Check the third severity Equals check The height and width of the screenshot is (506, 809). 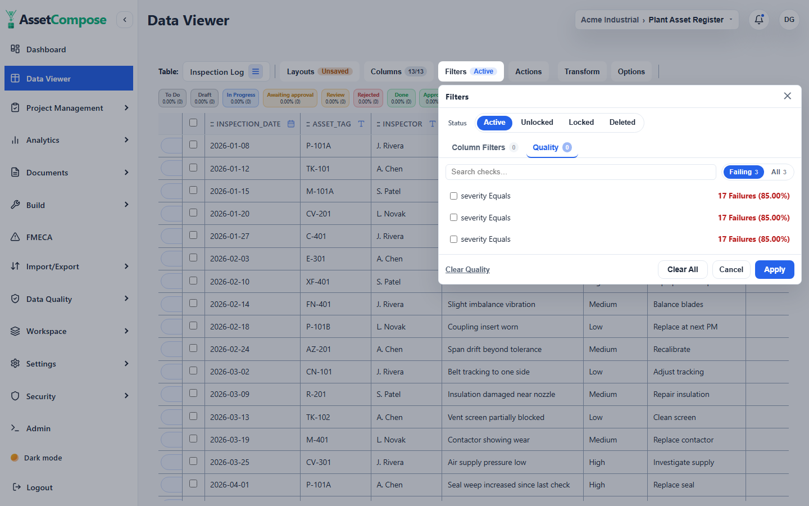click(x=453, y=239)
